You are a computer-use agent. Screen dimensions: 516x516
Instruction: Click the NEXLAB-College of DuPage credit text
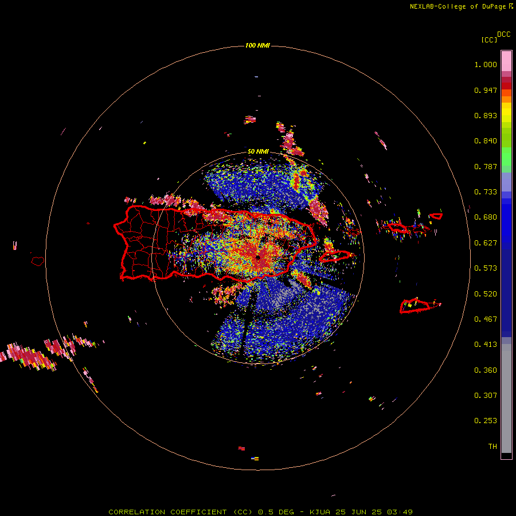pyautogui.click(x=458, y=6)
